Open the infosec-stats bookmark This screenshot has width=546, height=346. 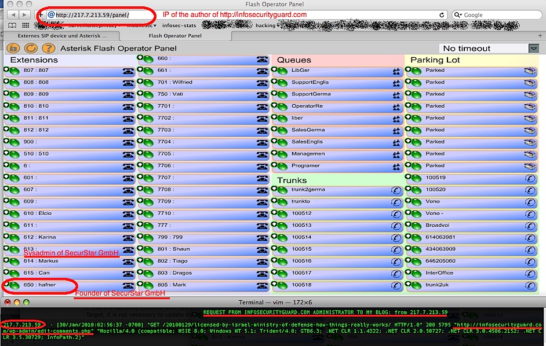(x=179, y=25)
